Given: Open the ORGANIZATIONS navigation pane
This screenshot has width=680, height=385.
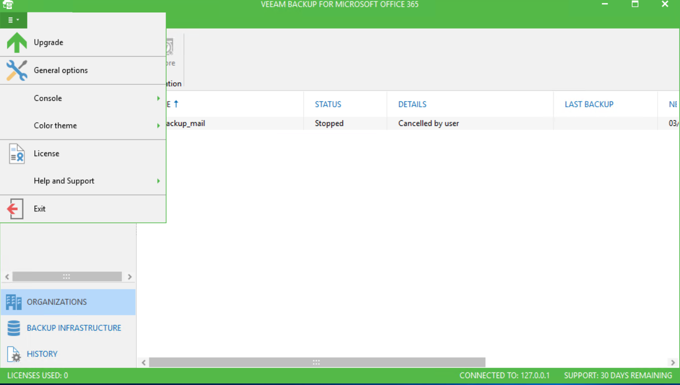Looking at the screenshot, I should click(x=68, y=302).
